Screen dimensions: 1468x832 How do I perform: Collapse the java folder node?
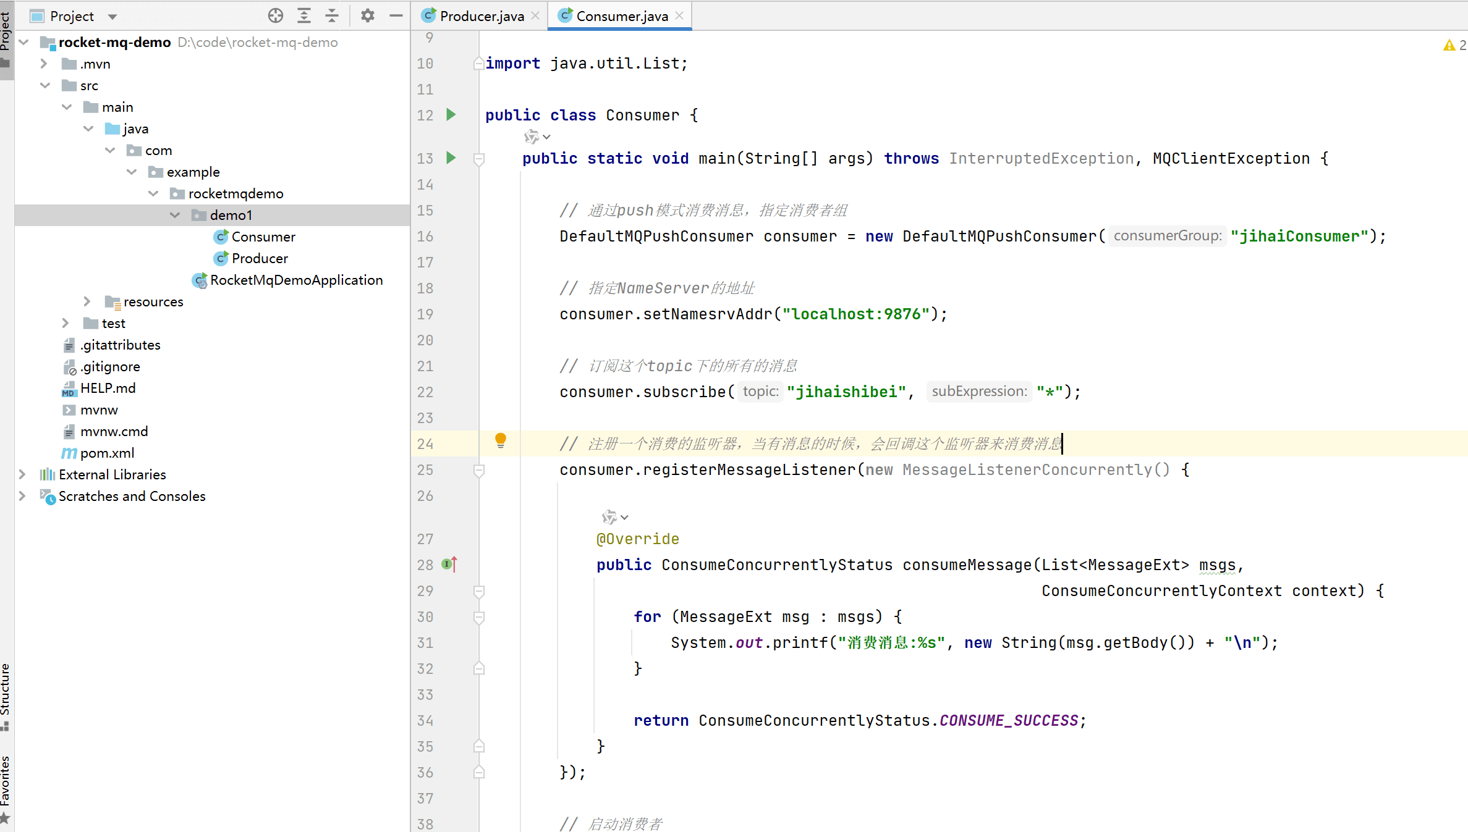(x=88, y=128)
